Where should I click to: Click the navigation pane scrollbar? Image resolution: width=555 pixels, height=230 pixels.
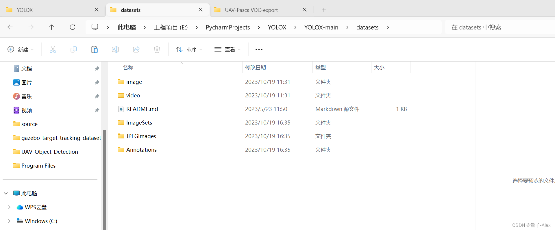104,180
